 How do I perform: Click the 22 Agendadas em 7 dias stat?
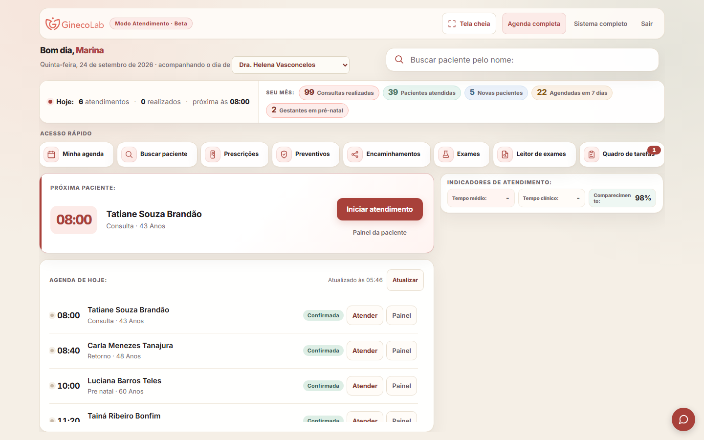pyautogui.click(x=572, y=92)
